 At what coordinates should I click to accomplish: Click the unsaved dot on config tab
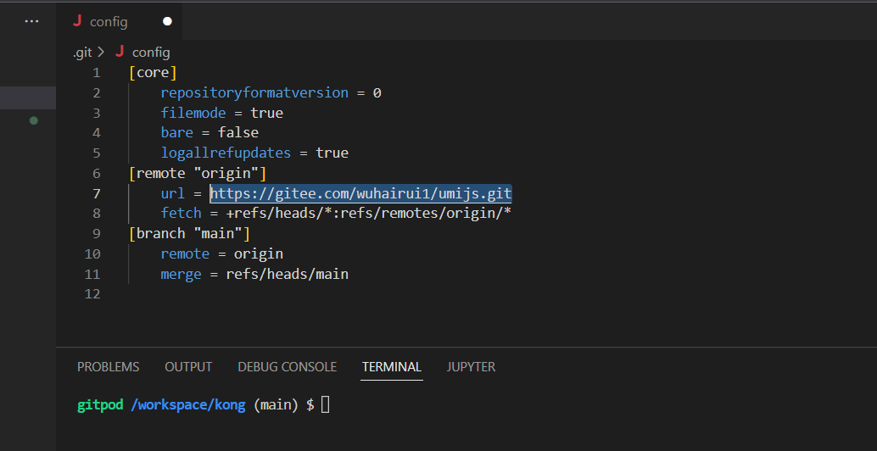point(167,21)
